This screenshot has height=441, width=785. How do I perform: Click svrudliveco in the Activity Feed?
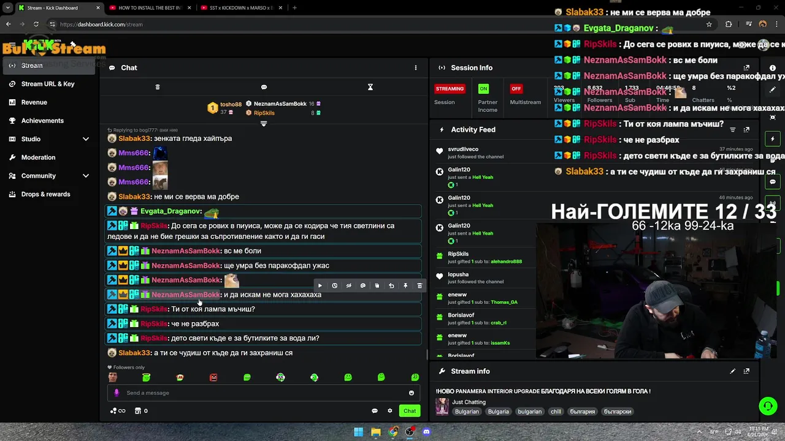[463, 149]
